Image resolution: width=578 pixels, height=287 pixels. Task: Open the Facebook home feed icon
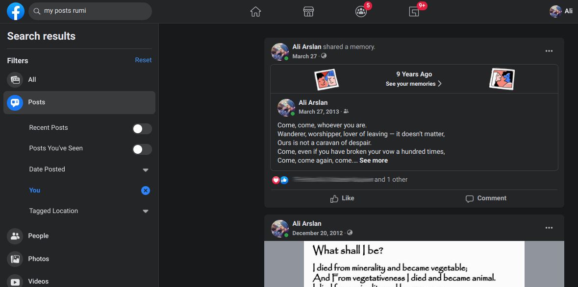[x=255, y=11]
